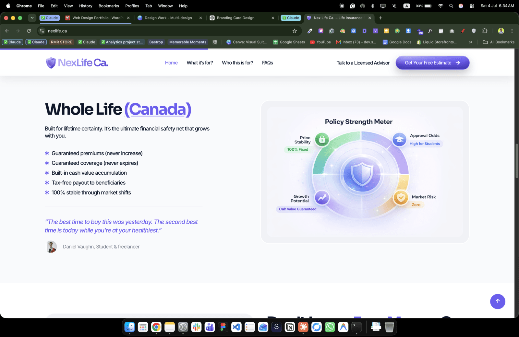Open the What it's for? nav link
Screen dimensions: 519x337
point(200,63)
